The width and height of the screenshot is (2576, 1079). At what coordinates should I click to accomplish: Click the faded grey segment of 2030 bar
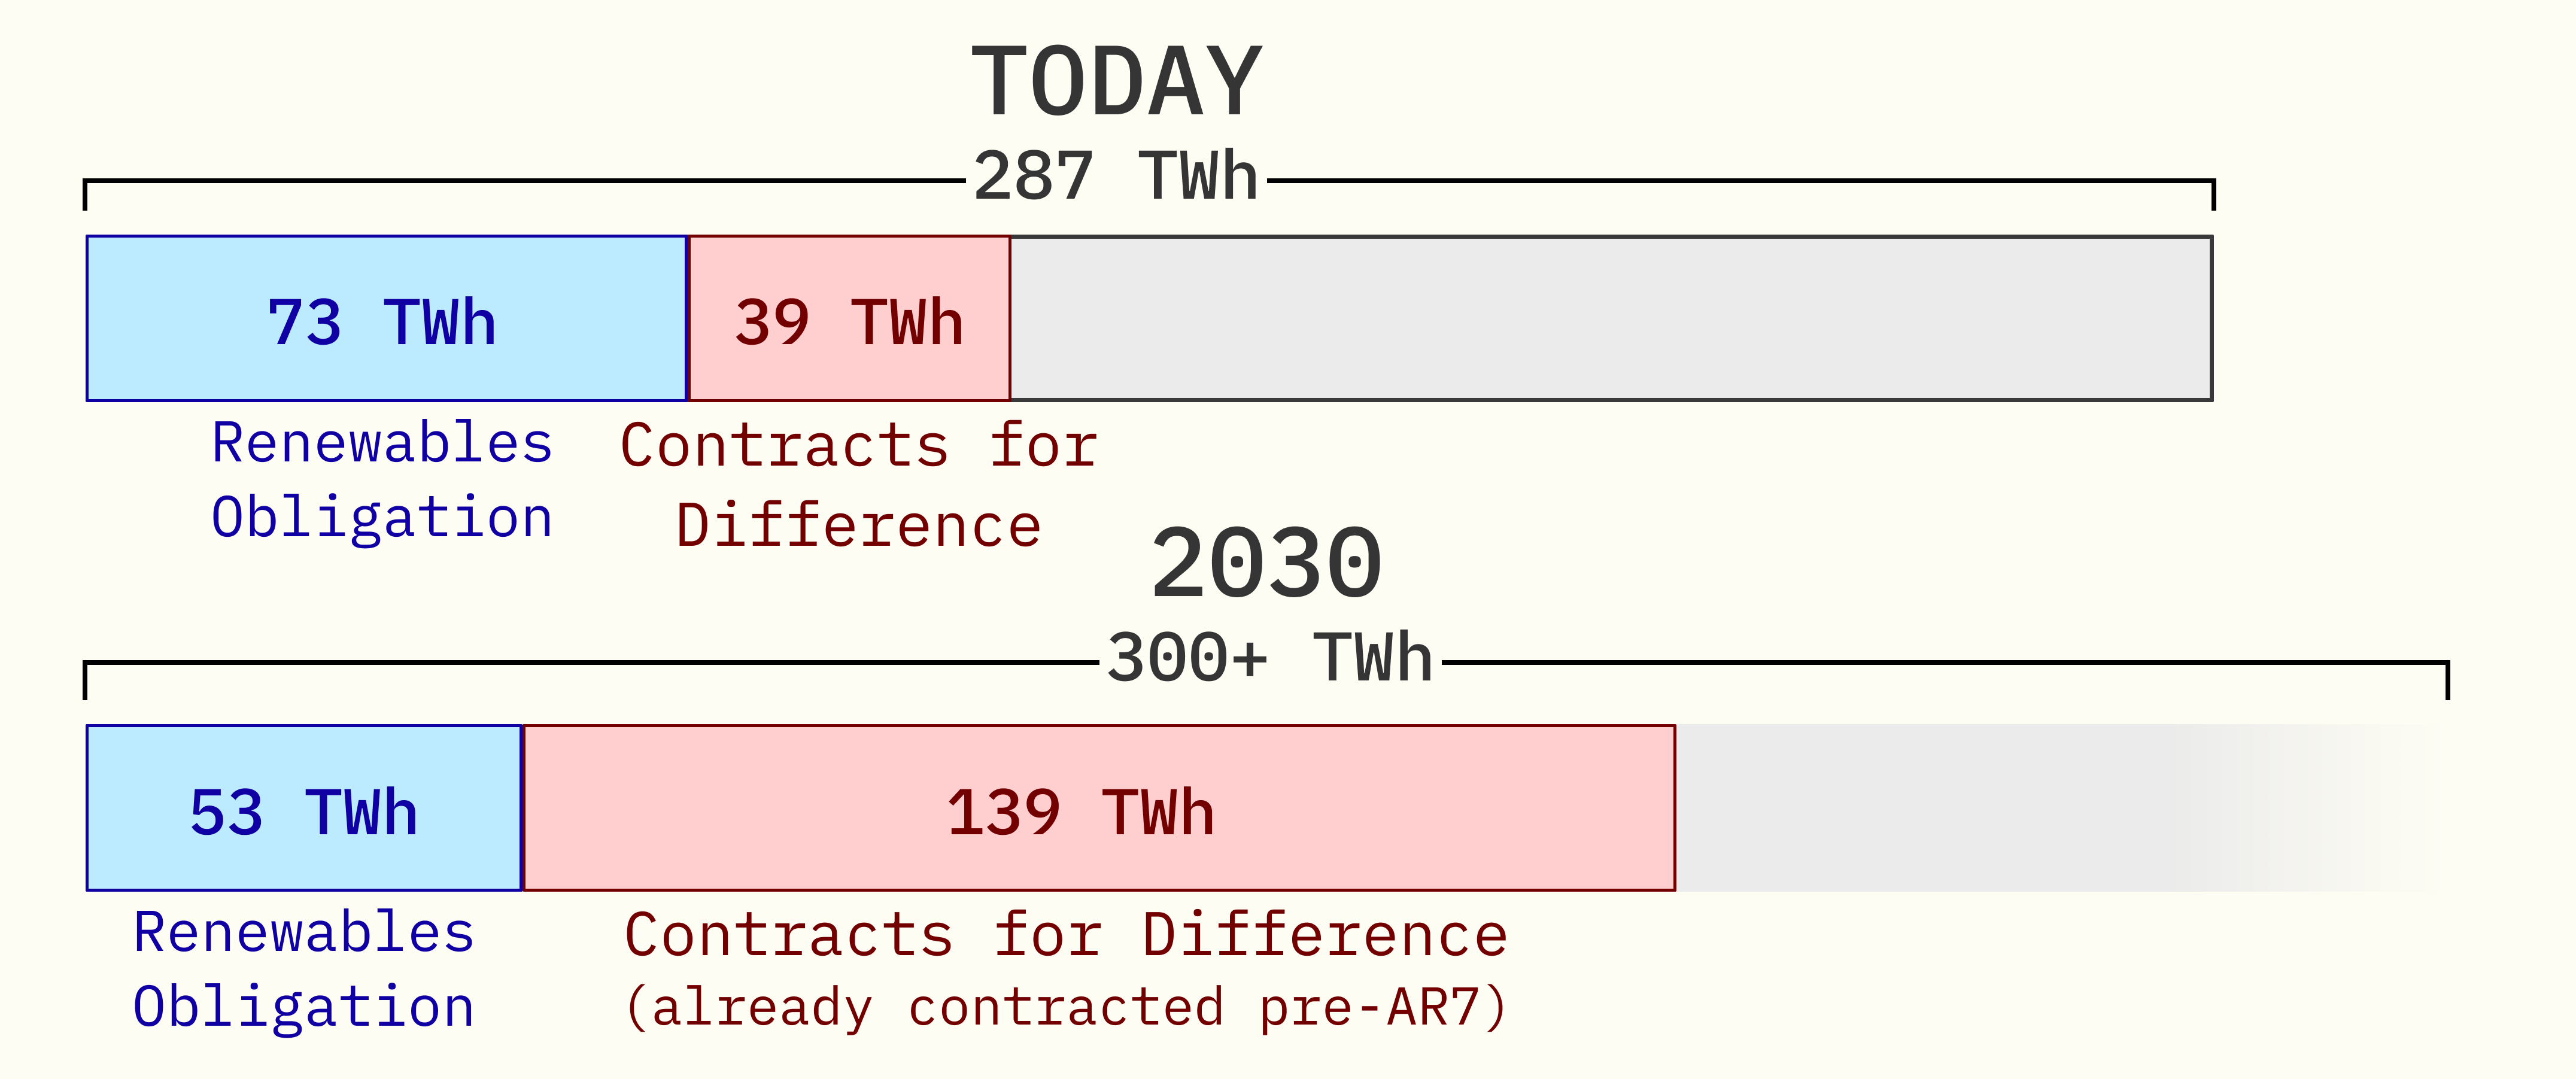pyautogui.click(x=2050, y=808)
